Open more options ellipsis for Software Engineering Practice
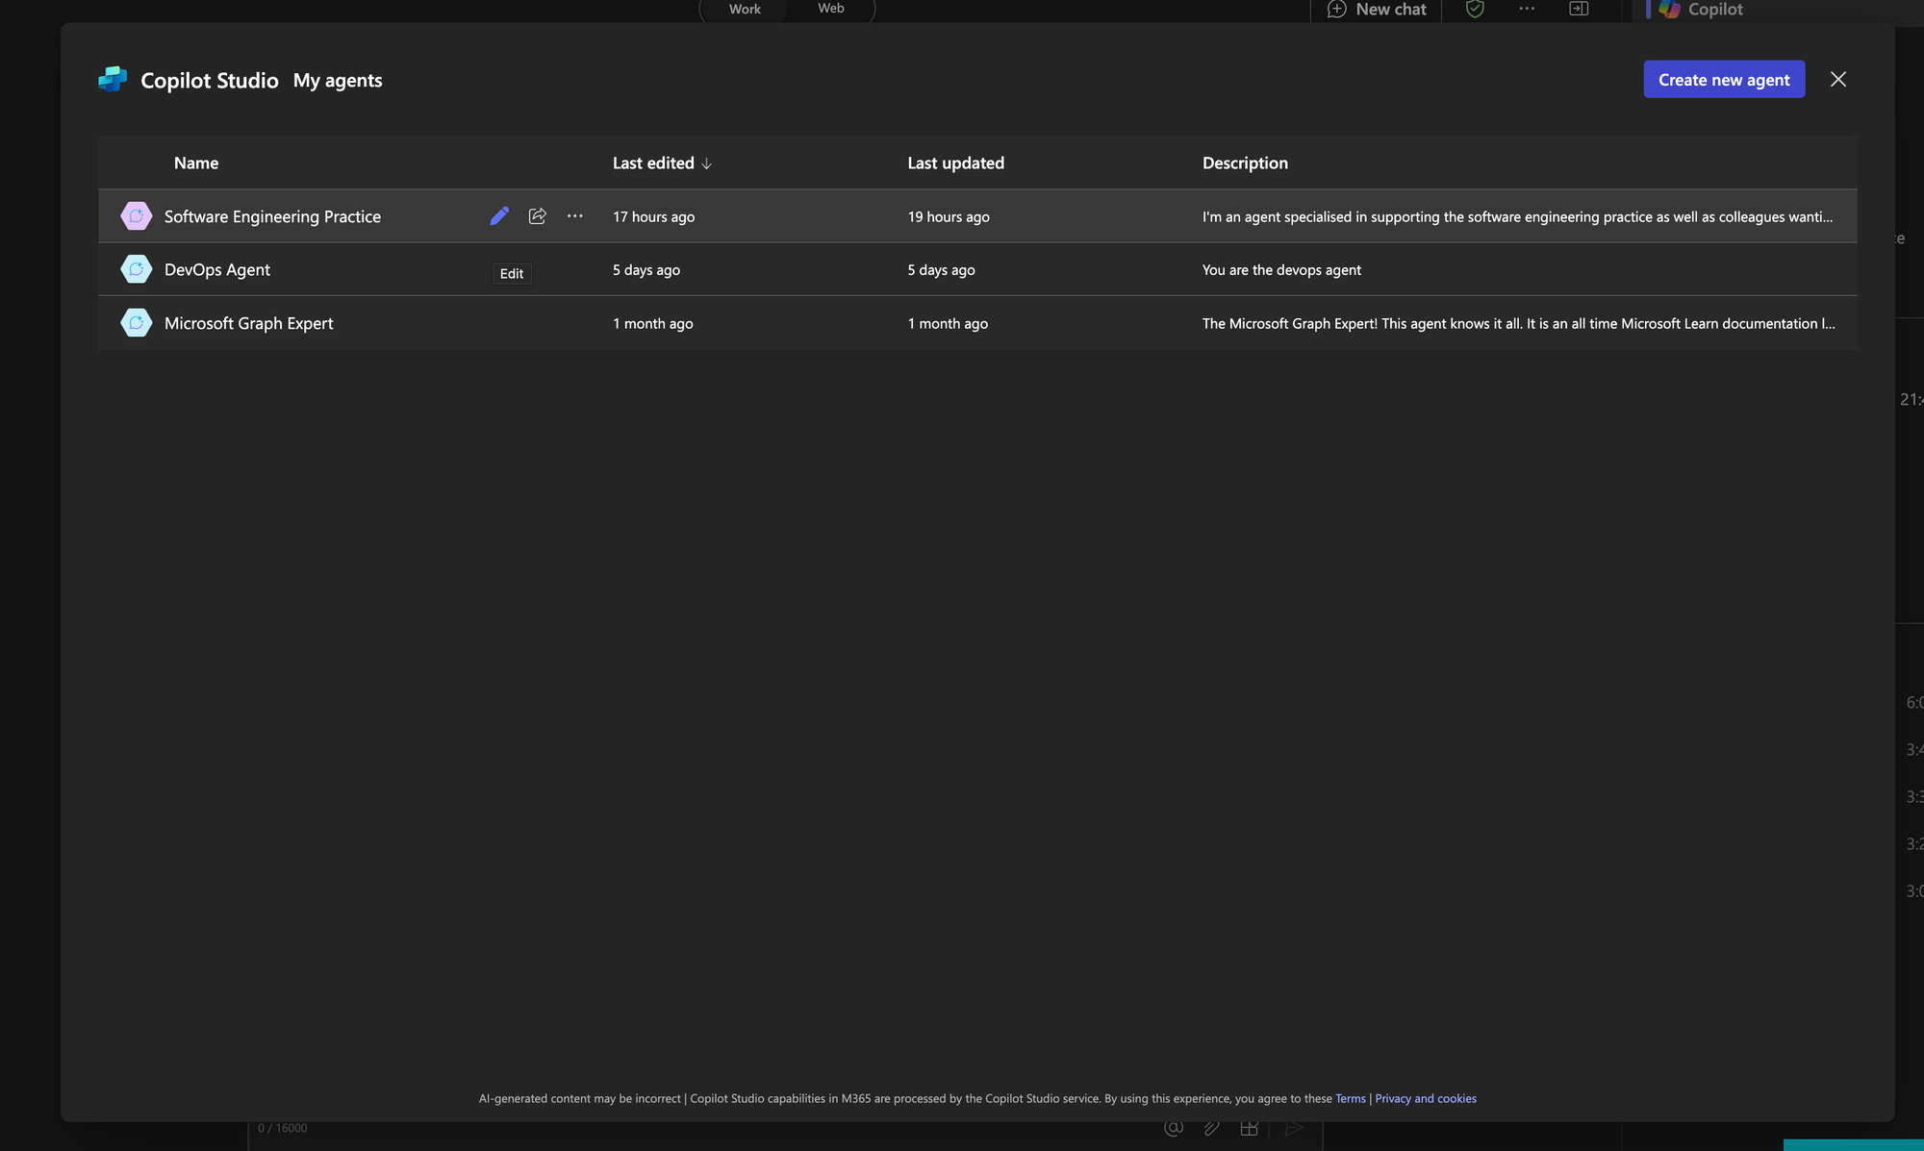This screenshot has width=1924, height=1151. (x=575, y=216)
